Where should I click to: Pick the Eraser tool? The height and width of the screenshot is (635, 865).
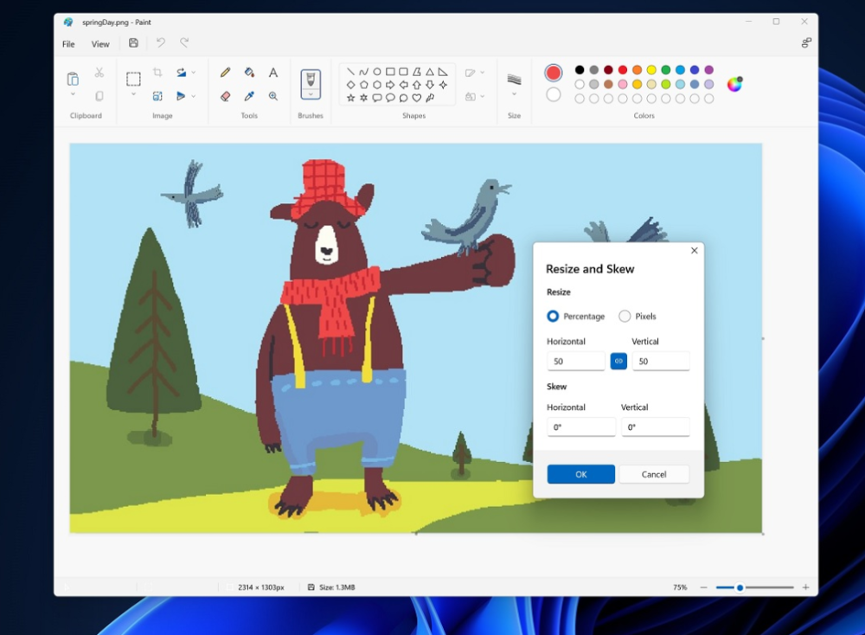coord(225,96)
